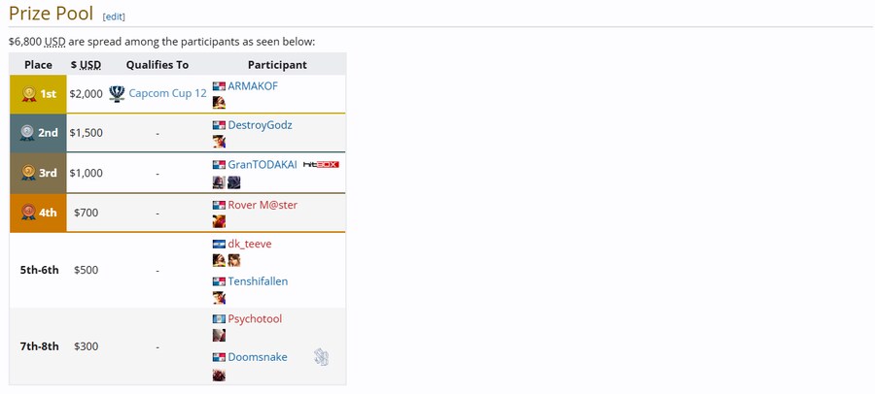
Task: Click the flag icon next to GranTODAKAI
Action: pyautogui.click(x=219, y=165)
